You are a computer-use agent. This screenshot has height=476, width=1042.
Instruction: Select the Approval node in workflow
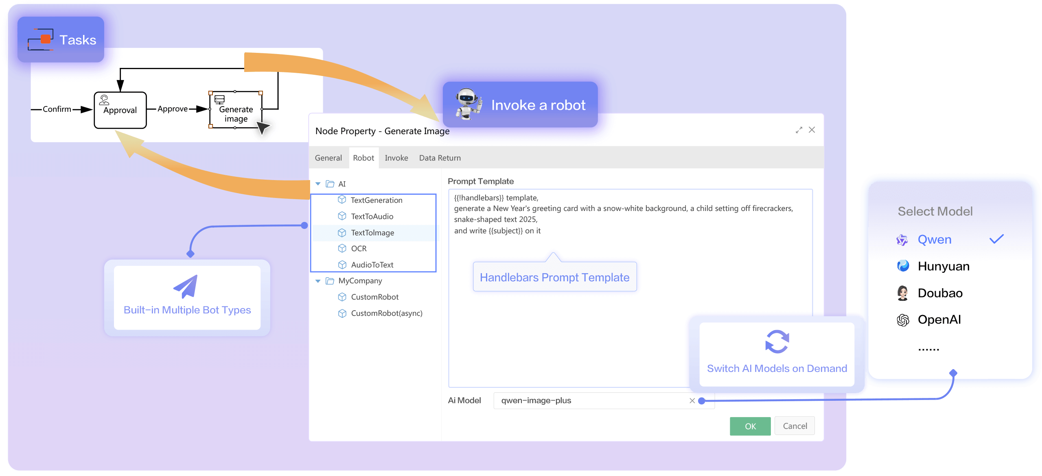[x=120, y=110]
